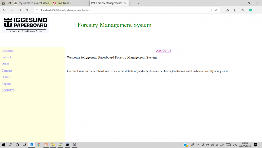Open the Order link
The height and width of the screenshot is (148, 262).
click(x=5, y=64)
